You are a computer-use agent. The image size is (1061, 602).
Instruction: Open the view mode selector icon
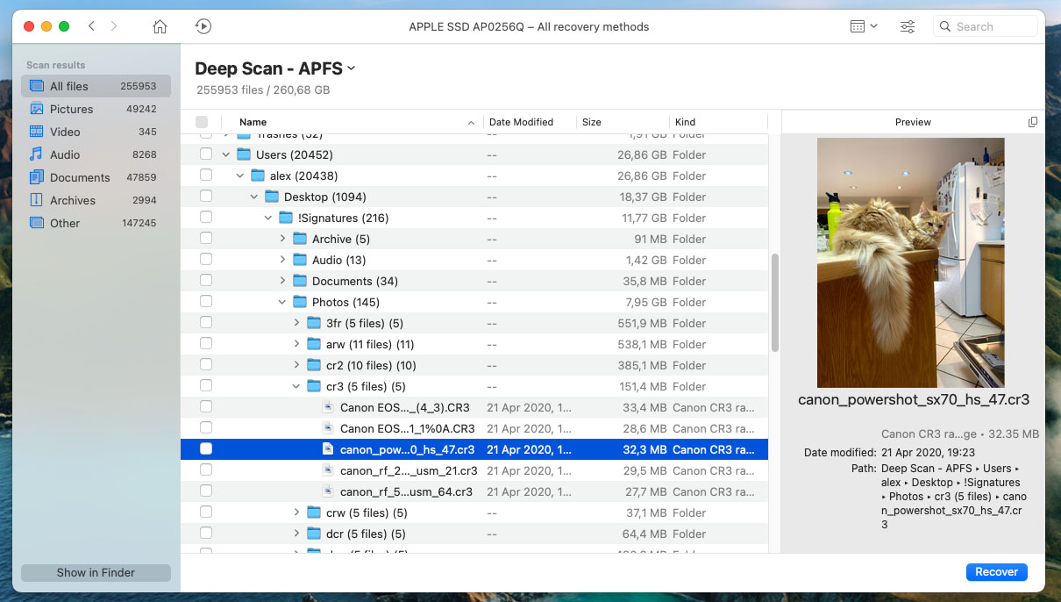pyautogui.click(x=864, y=26)
